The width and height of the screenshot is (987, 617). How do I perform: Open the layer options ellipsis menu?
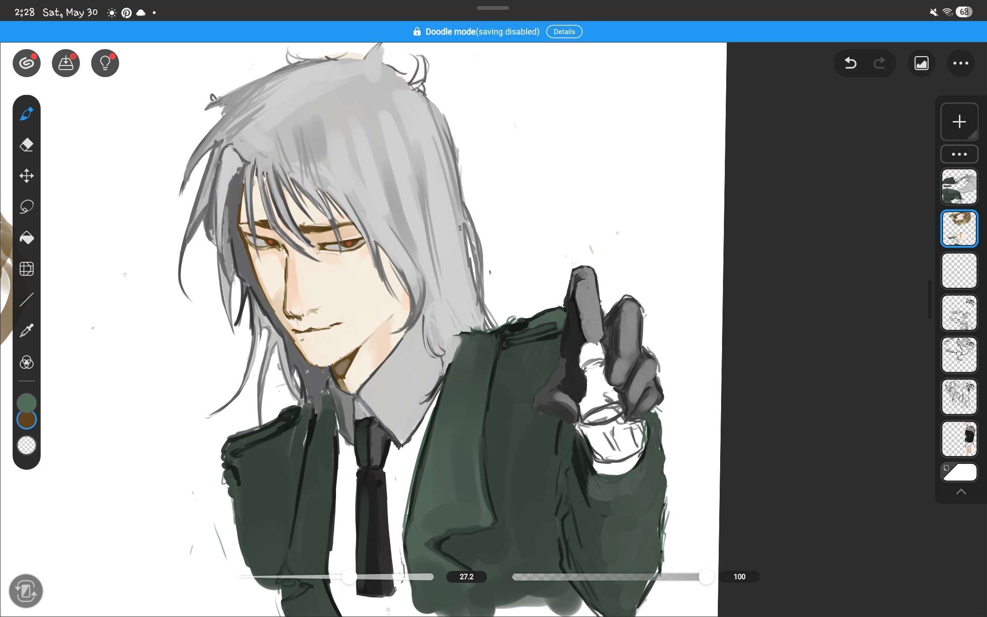coord(959,154)
